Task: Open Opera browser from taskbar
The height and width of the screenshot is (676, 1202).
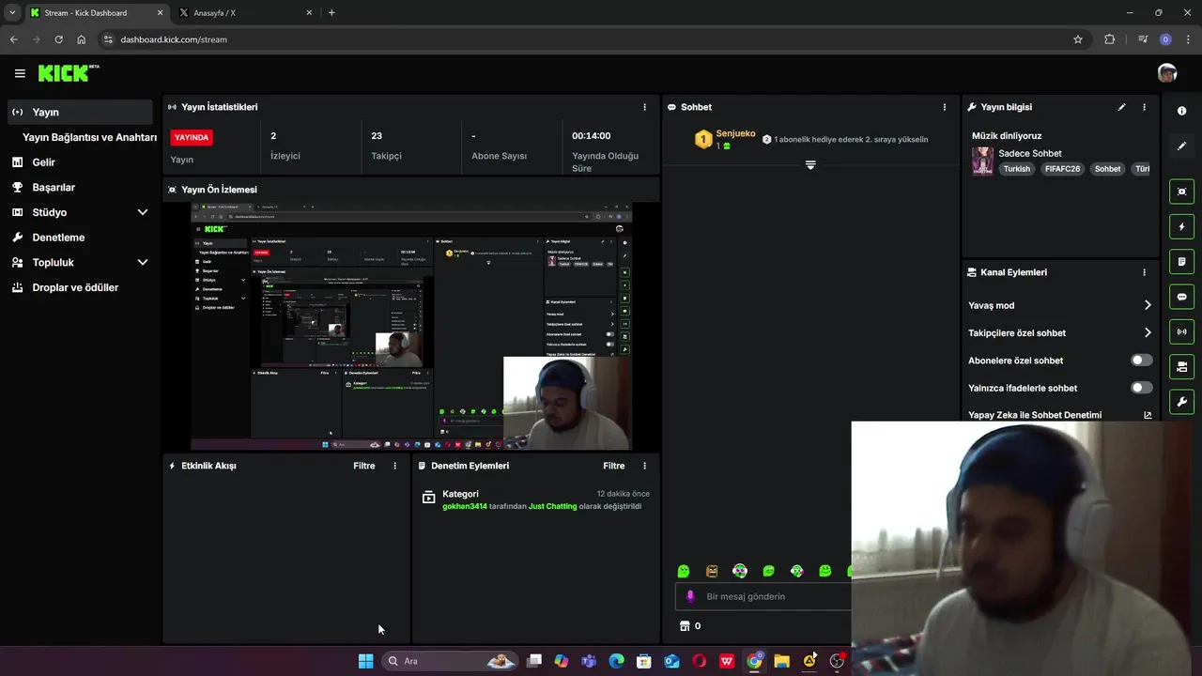Action: (699, 661)
